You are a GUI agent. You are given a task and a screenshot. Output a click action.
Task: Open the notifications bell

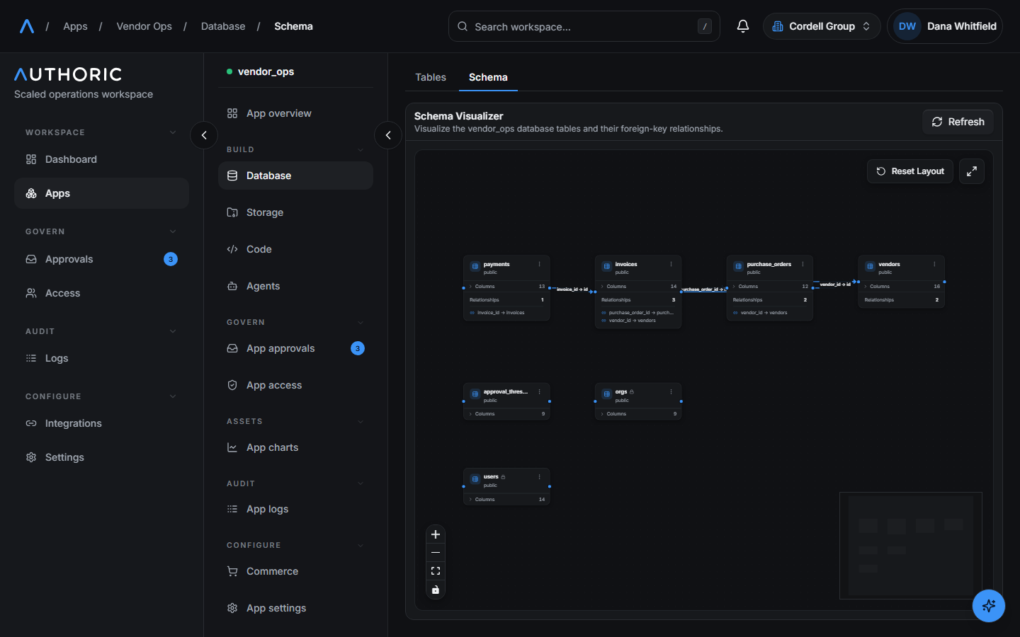tap(743, 26)
